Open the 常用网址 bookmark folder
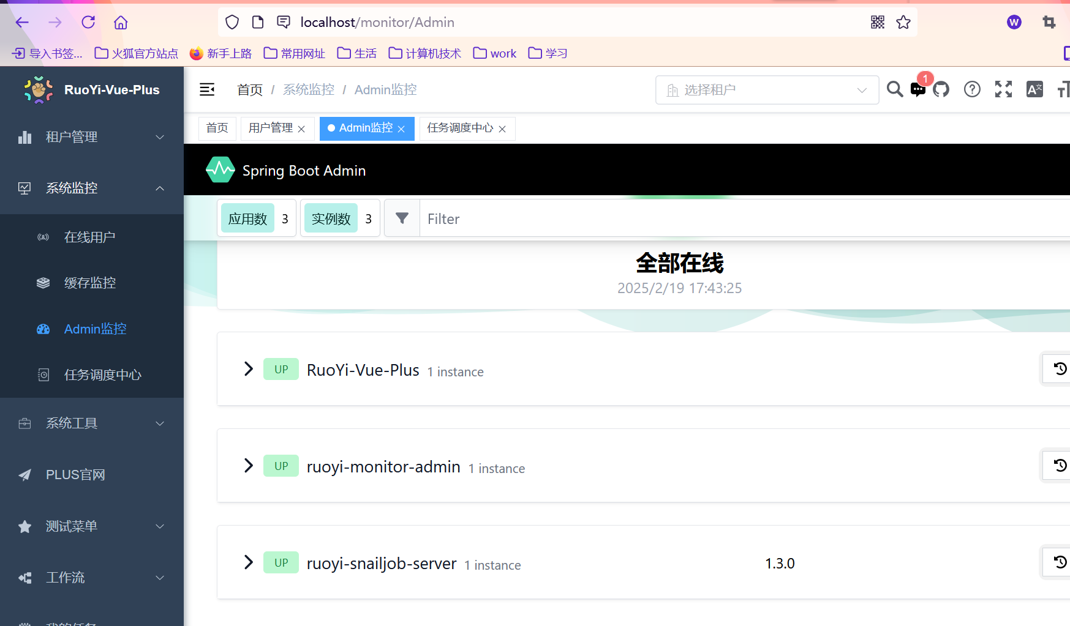 [x=295, y=53]
